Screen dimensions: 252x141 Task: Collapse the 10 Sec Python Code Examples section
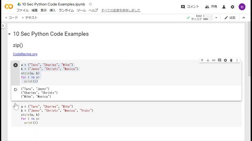click(x=9, y=34)
